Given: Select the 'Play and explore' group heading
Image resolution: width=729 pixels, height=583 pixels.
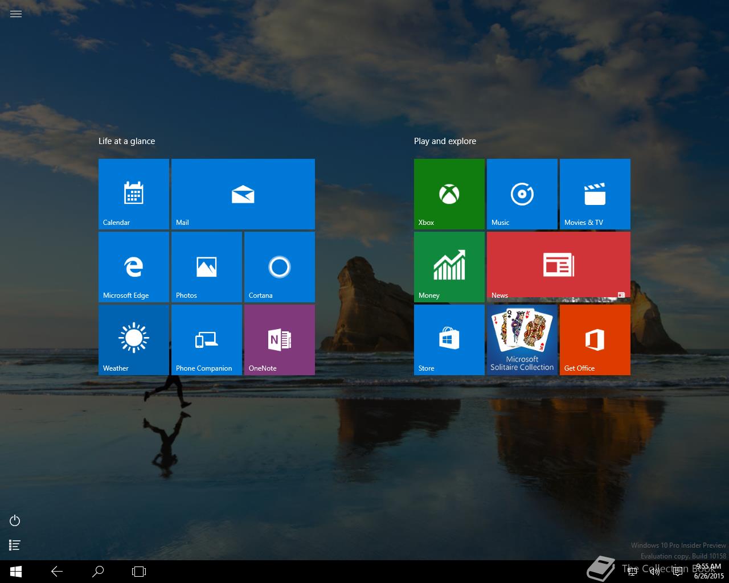Looking at the screenshot, I should [445, 141].
